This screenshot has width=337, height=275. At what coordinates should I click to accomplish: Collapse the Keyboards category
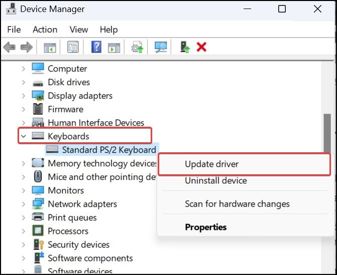pyautogui.click(x=23, y=136)
